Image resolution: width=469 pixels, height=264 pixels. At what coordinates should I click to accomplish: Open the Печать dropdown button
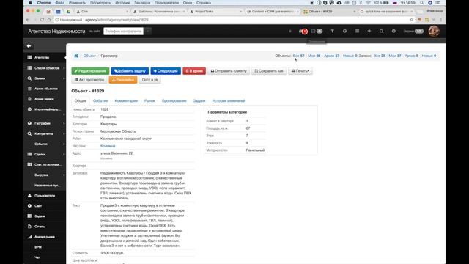(x=300, y=71)
